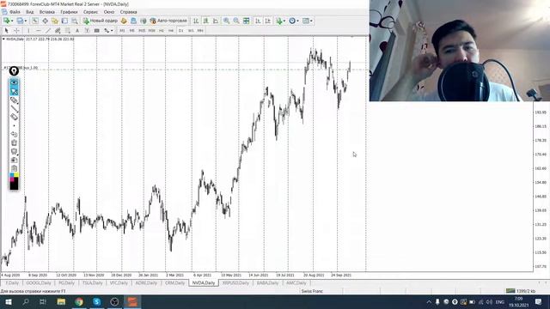Open the AMC,Daily chart tab
This screenshot has width=550, height=309.
tap(296, 282)
